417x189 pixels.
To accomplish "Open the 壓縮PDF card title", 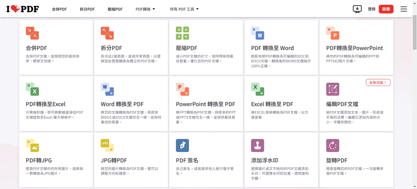I will (x=187, y=48).
